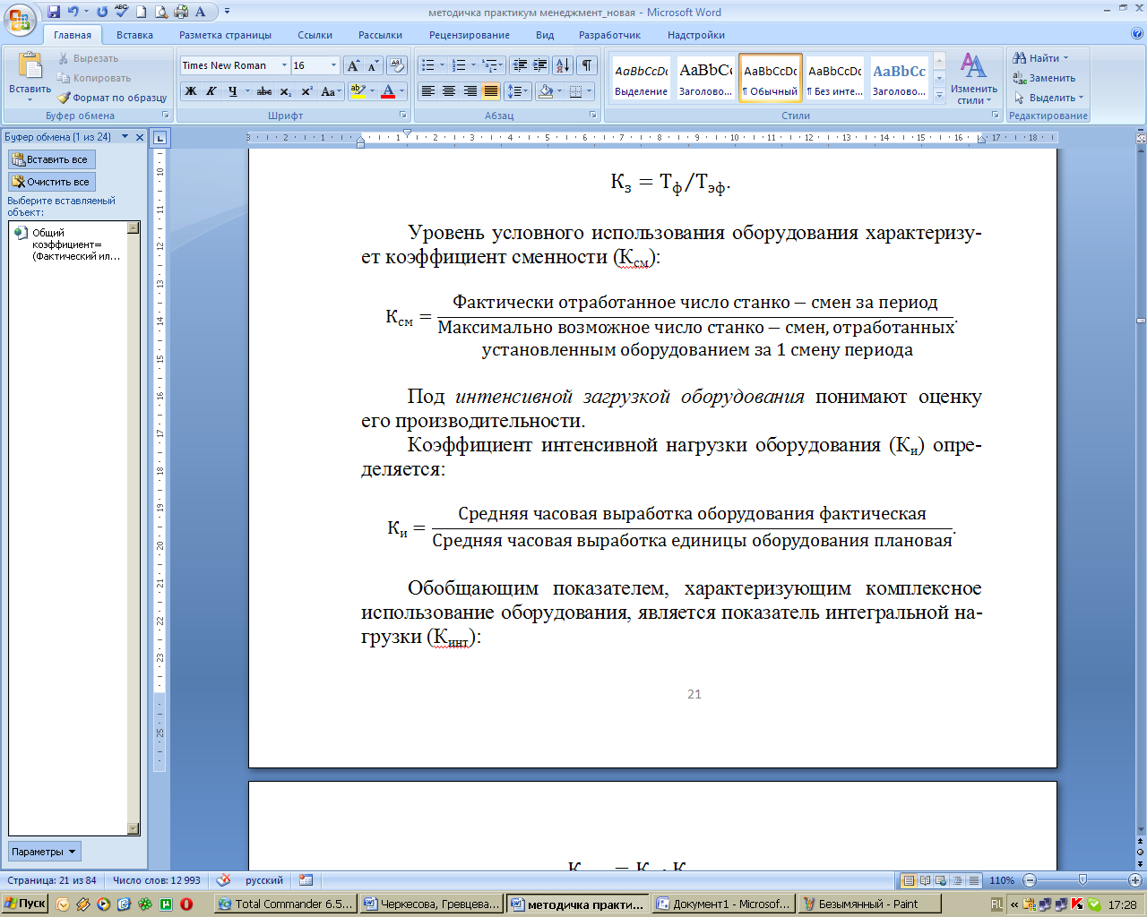Open the font size dropdown
Image resolution: width=1147 pixels, height=917 pixels.
[333, 65]
